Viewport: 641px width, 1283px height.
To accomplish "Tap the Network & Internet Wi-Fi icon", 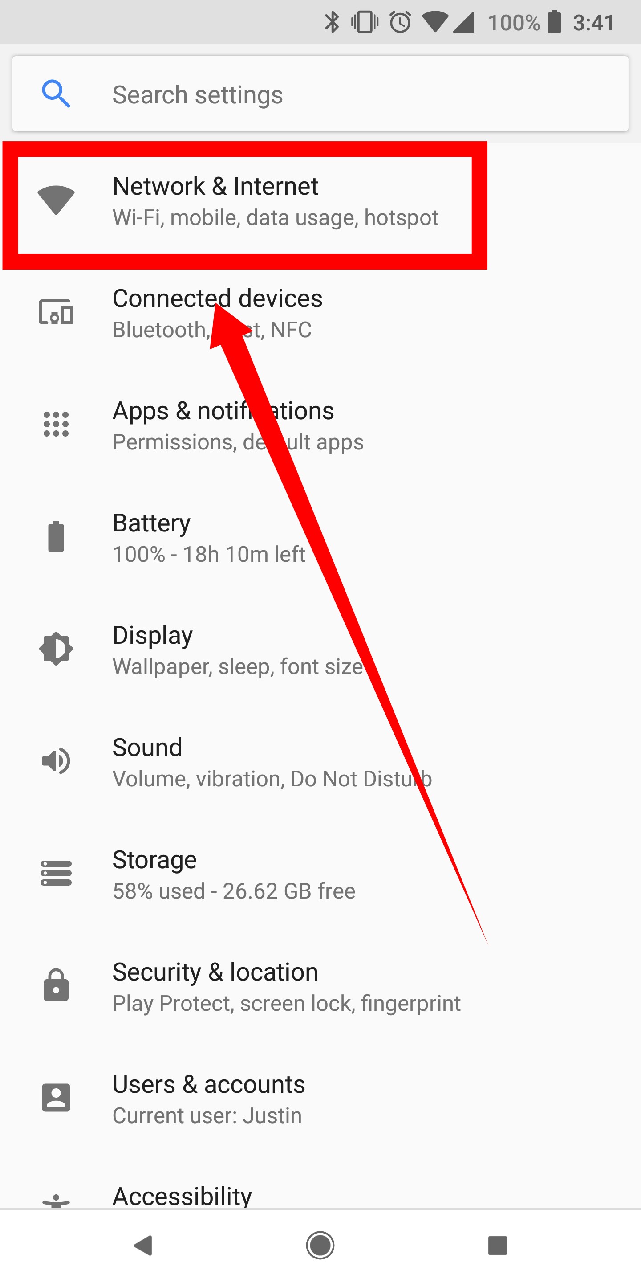I will (x=56, y=200).
